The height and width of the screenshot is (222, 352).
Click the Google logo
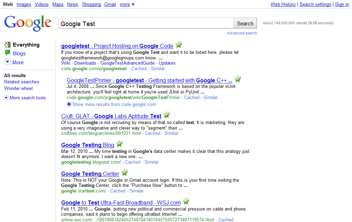pos(28,23)
